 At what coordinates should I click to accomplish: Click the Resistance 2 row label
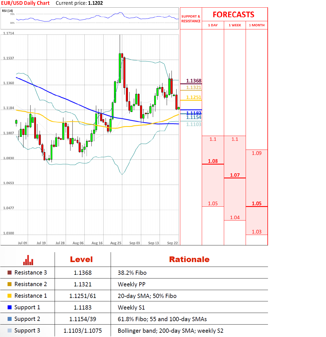click(31, 284)
